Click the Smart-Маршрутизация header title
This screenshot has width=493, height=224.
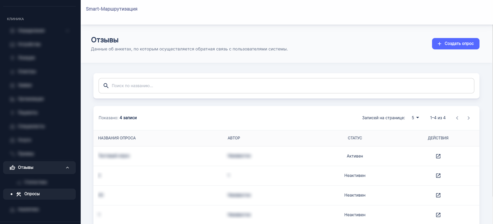112,9
